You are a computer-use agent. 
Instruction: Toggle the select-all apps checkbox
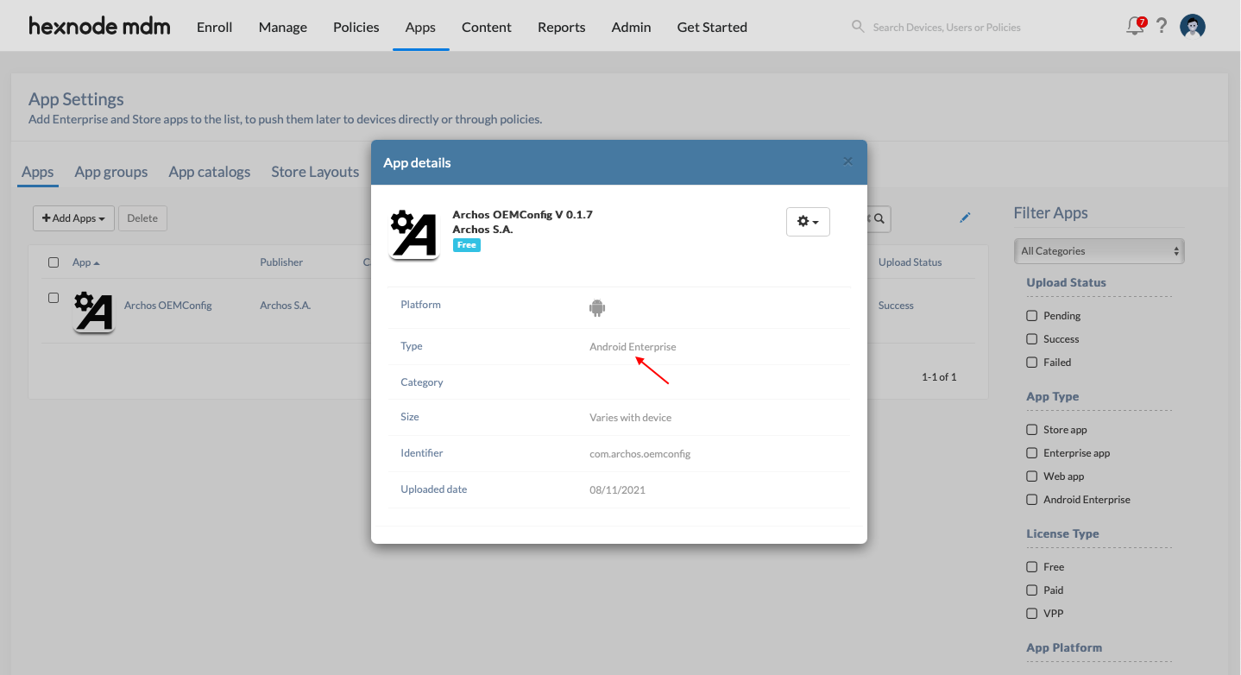[x=54, y=262]
